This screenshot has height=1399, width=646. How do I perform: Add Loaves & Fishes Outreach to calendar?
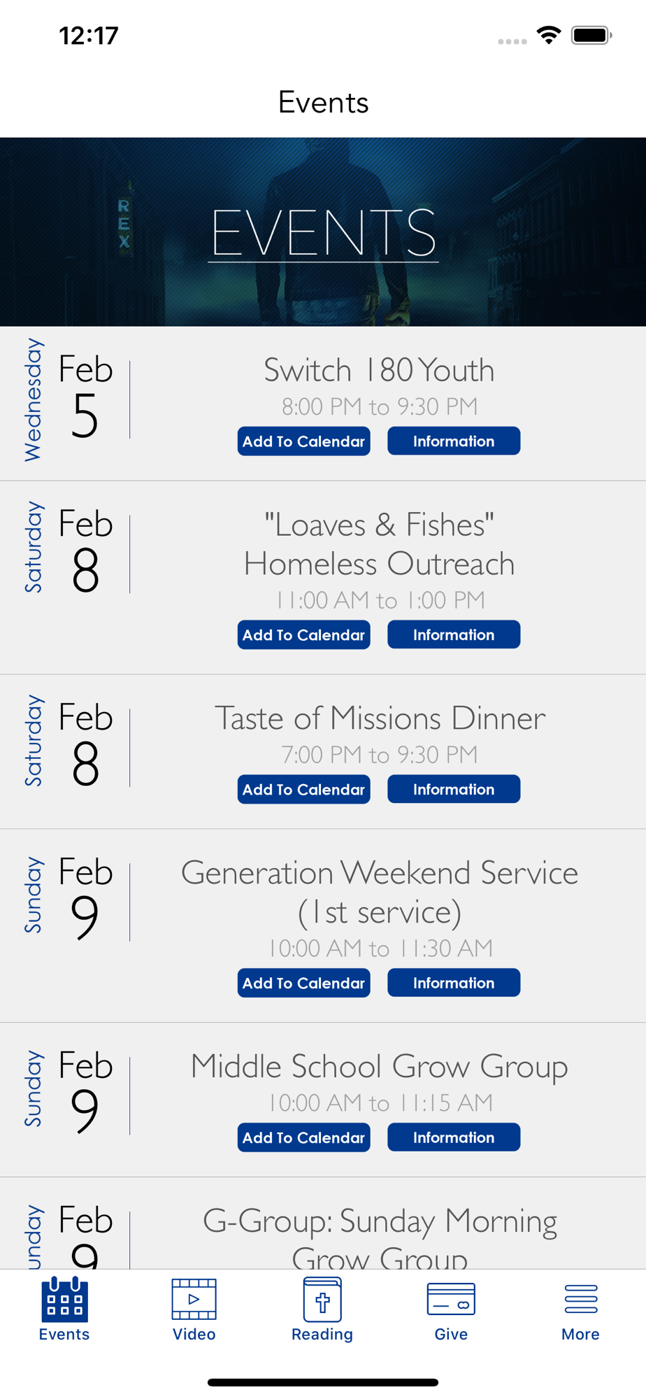point(303,635)
